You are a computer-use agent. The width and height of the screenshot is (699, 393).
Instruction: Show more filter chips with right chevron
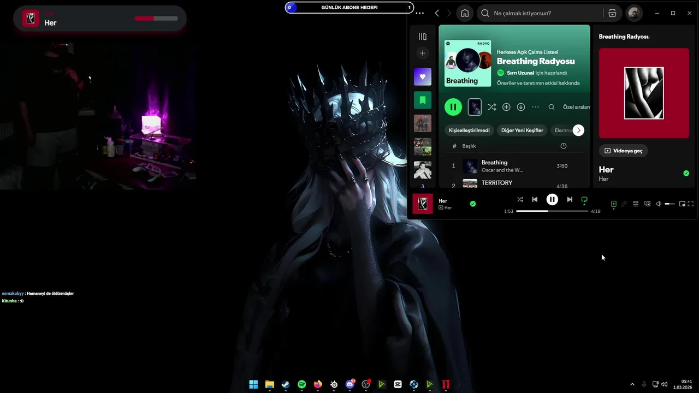click(x=578, y=130)
